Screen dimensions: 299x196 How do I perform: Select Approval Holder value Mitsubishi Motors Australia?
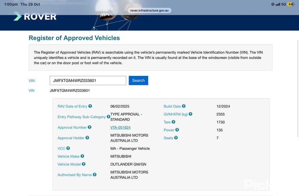(129, 138)
